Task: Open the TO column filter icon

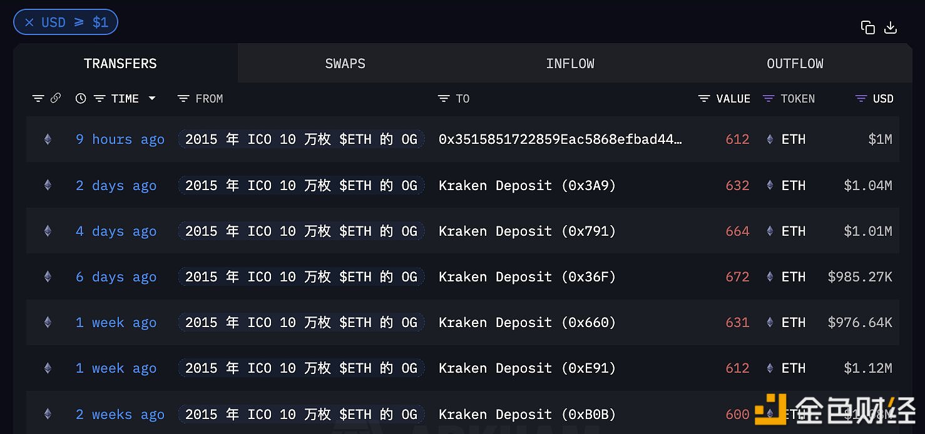Action: 444,99
